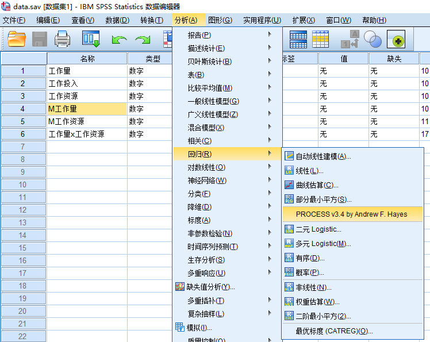Expand the 相关(C) submenu
This screenshot has width=430, height=342.
[x=228, y=141]
